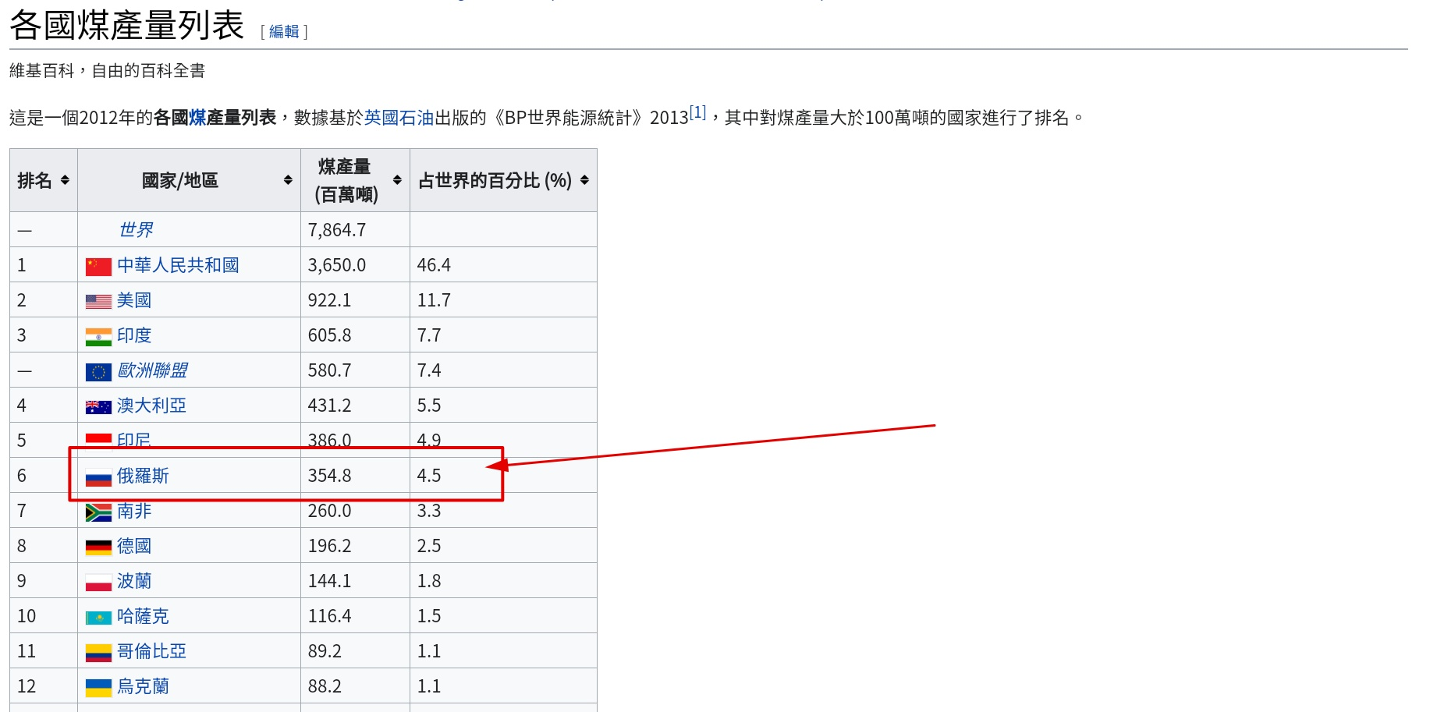
Task: Open the 哥倫比亞 country link
Action: pos(151,651)
